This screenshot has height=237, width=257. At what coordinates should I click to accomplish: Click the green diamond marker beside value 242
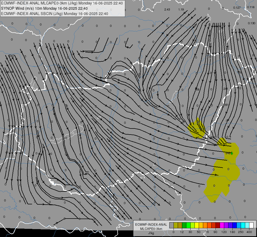tap(232, 153)
